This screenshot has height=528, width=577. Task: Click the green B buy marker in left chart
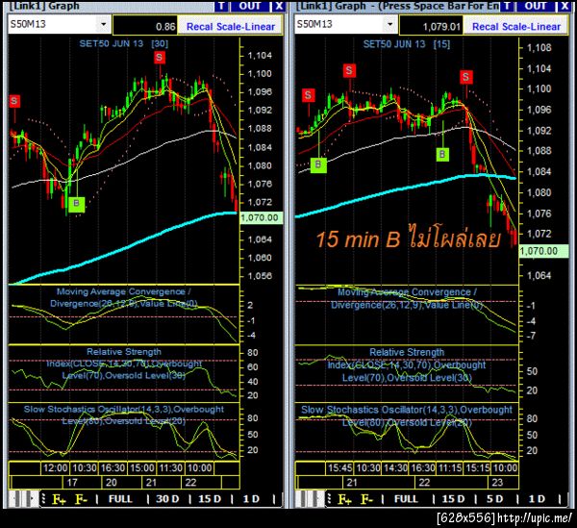pos(76,204)
